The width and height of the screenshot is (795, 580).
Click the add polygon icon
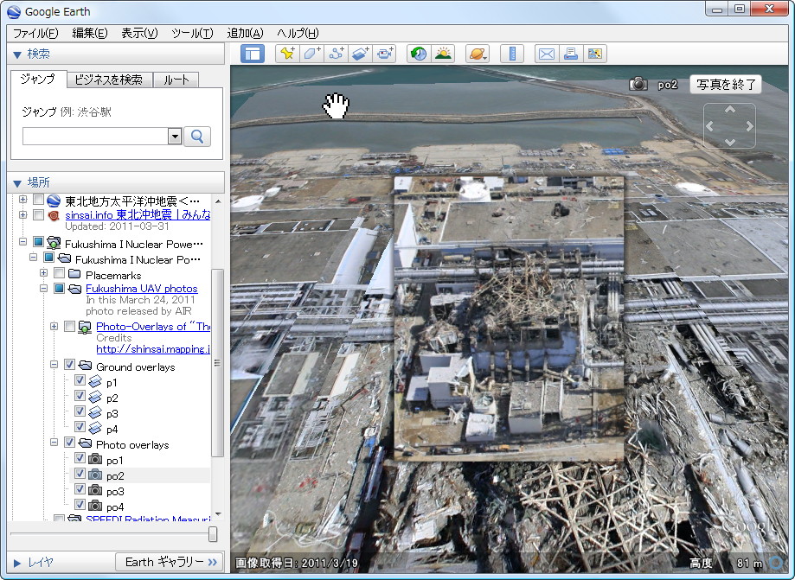(311, 54)
